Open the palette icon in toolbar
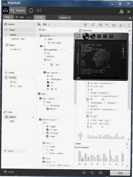133x177 pixels. coord(85,25)
